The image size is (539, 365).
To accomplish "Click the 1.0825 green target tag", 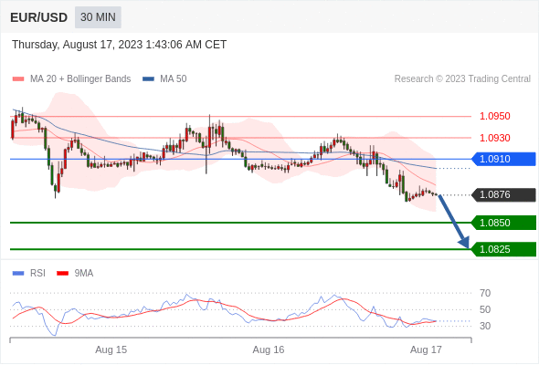I will 503,249.
